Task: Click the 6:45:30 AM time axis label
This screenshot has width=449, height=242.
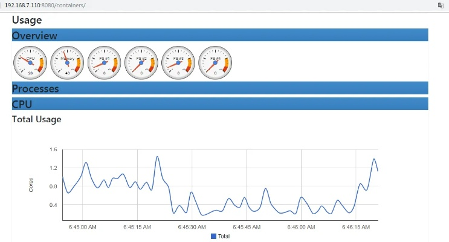Action: (193, 227)
